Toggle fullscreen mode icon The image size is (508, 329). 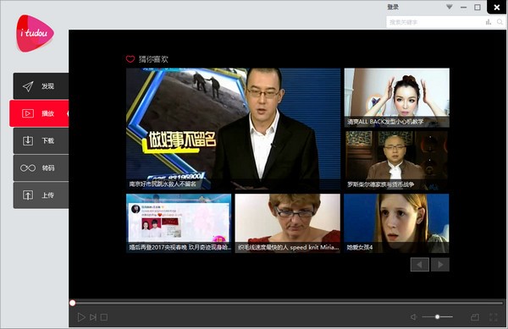click(x=493, y=317)
